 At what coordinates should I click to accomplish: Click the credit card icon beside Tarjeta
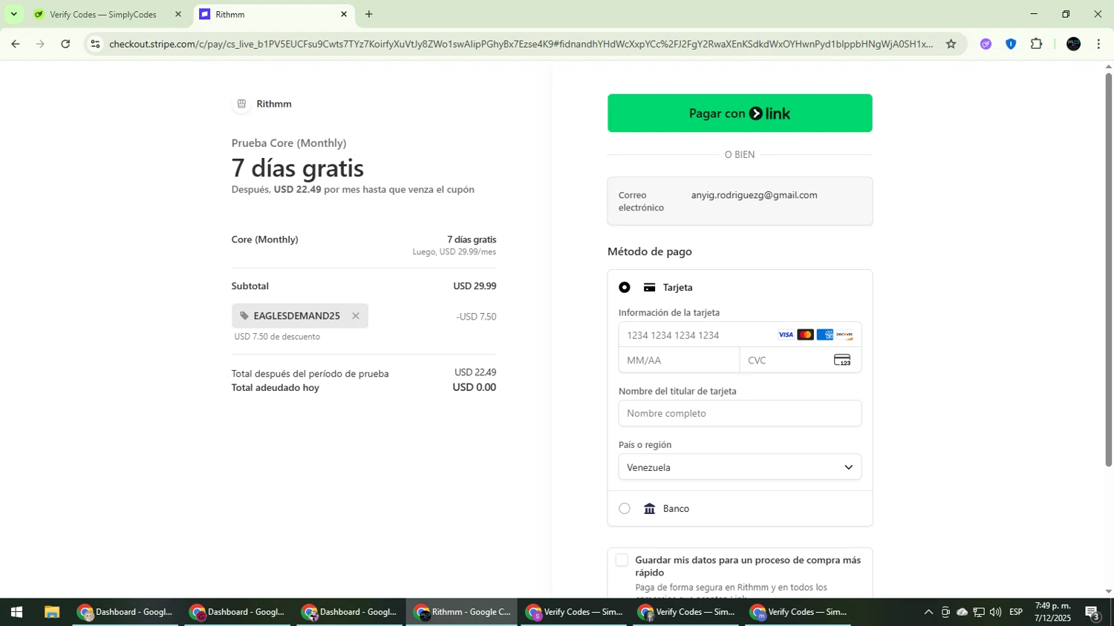[x=649, y=288]
